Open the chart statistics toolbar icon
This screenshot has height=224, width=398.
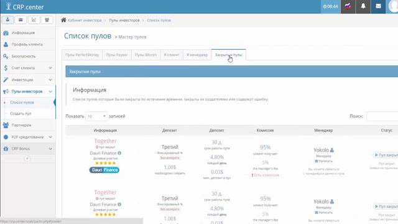(x=34, y=19)
